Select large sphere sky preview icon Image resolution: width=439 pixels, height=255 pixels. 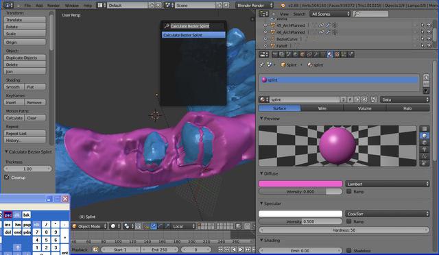pos(425,163)
